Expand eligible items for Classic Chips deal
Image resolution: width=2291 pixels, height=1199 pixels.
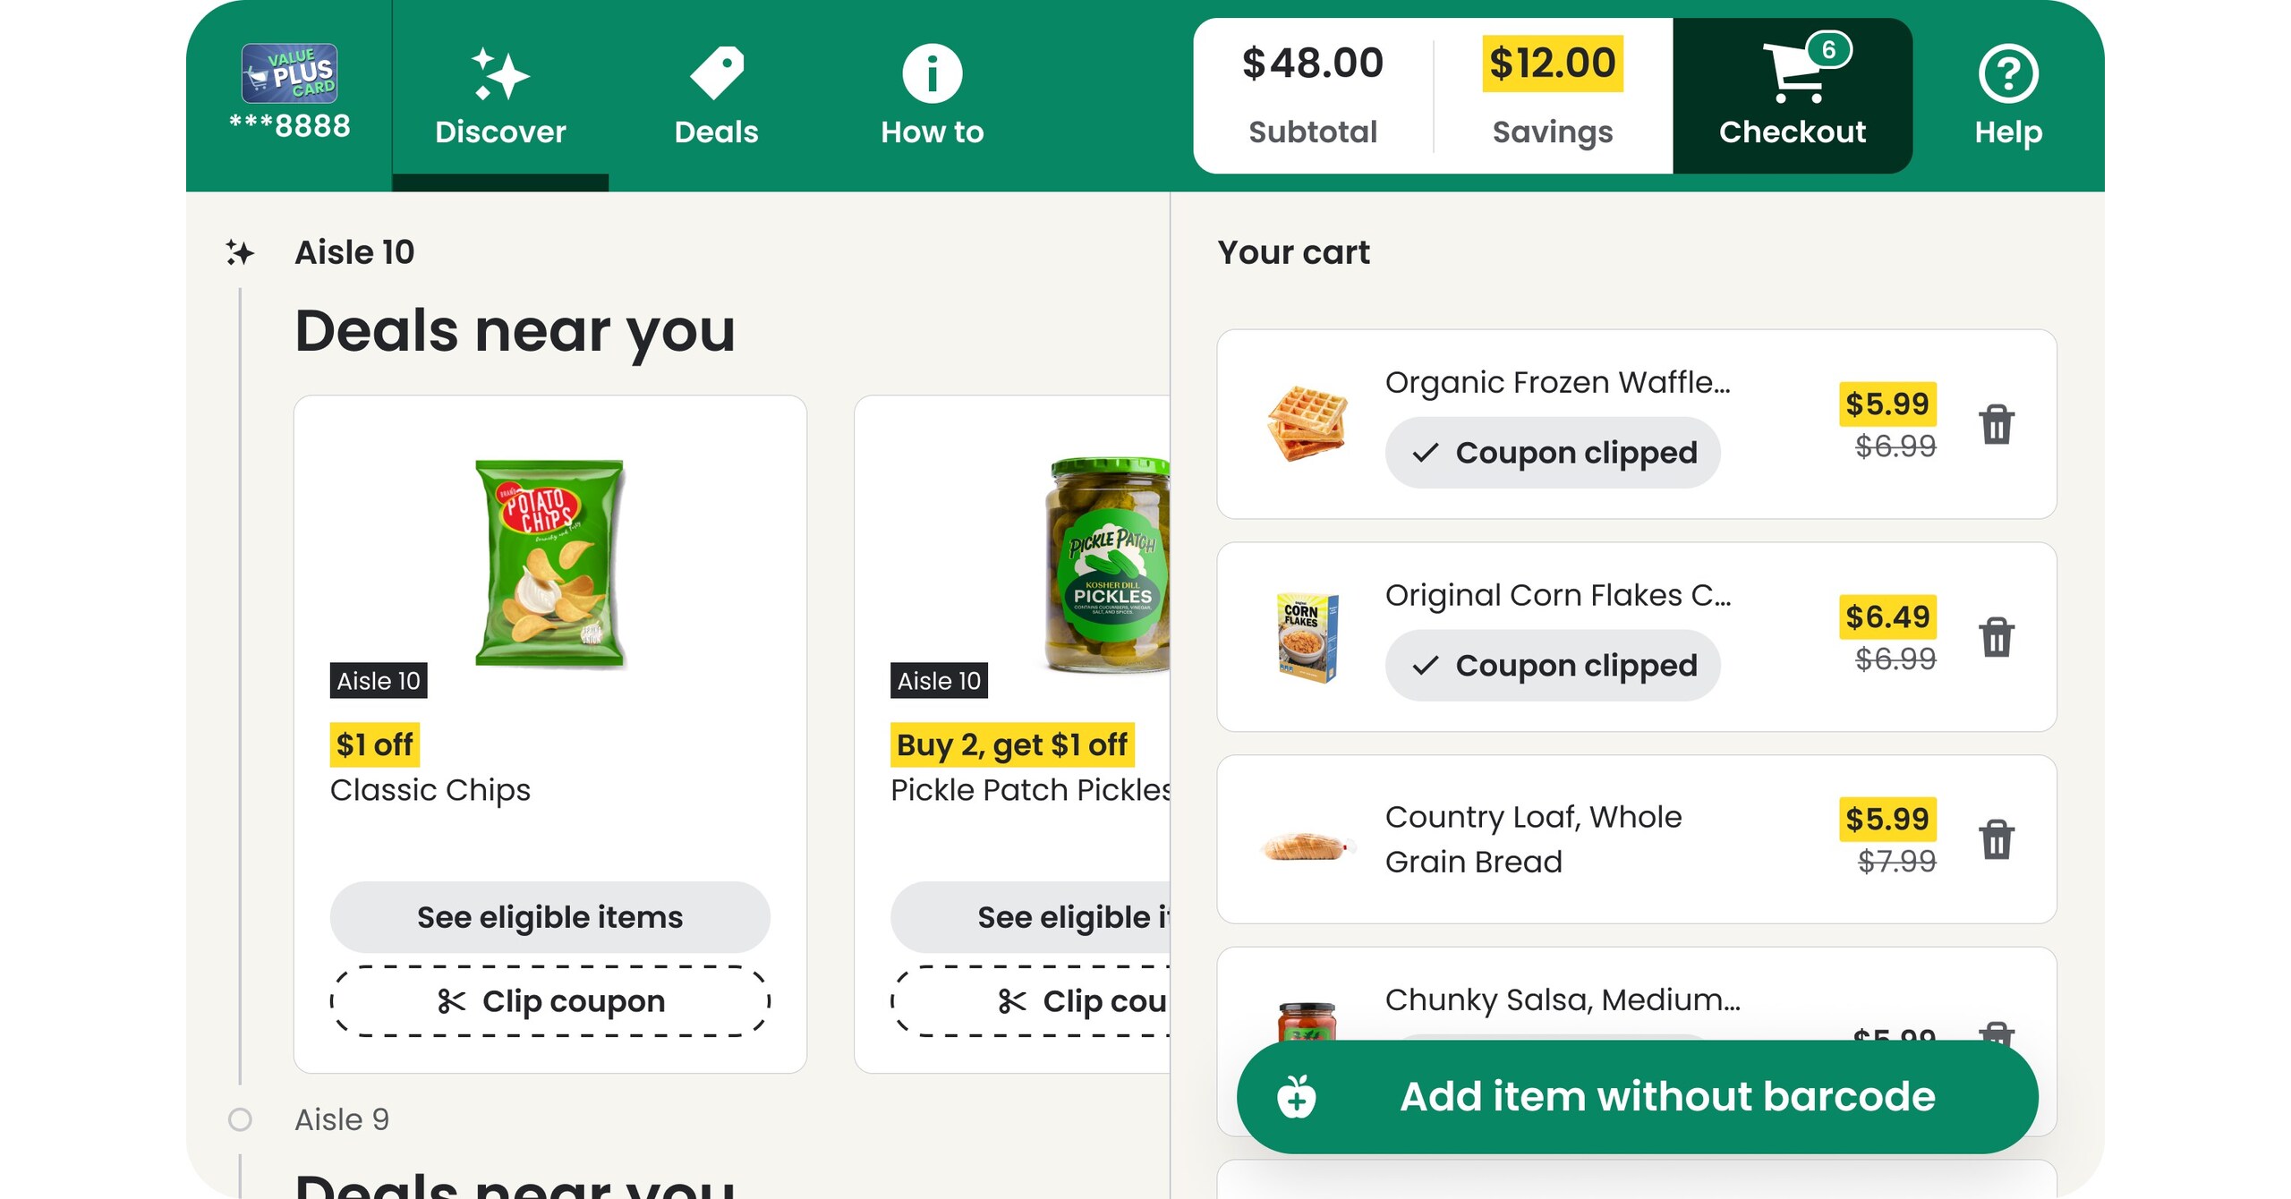(x=550, y=916)
